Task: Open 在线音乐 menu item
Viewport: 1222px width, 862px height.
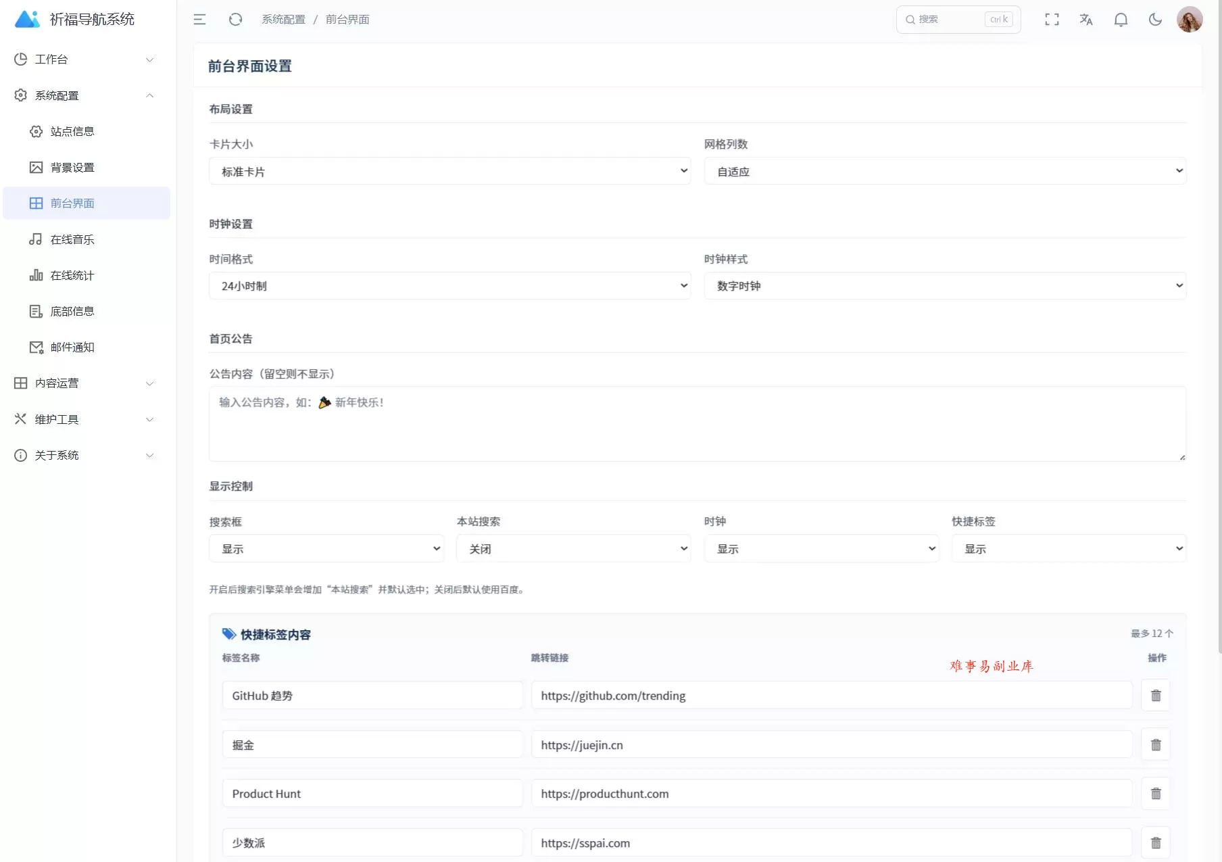Action: pyautogui.click(x=87, y=239)
